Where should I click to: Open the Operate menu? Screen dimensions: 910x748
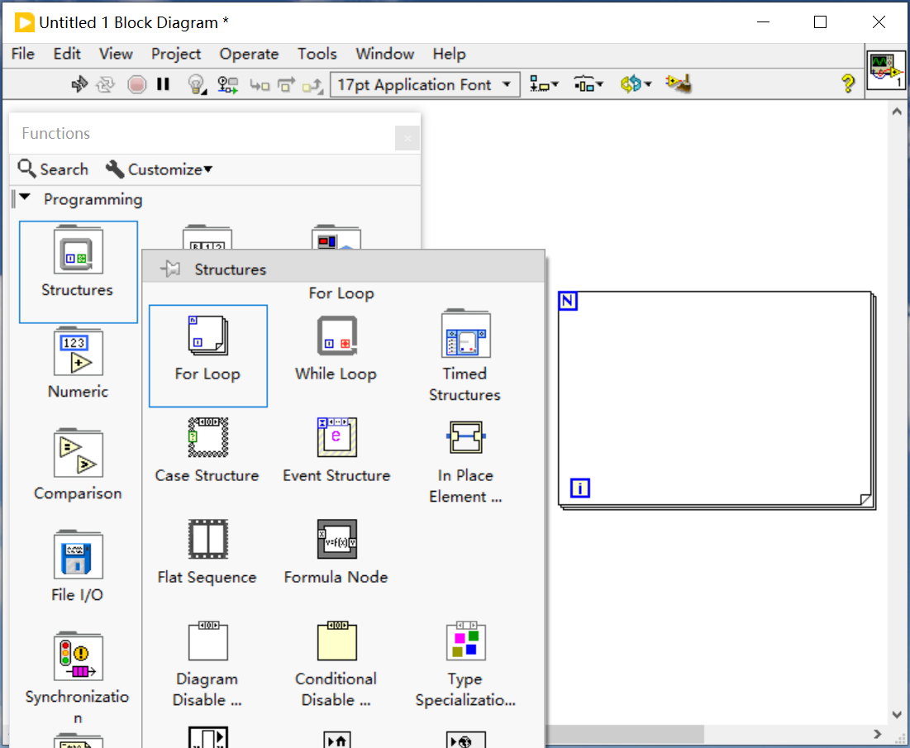pos(249,54)
